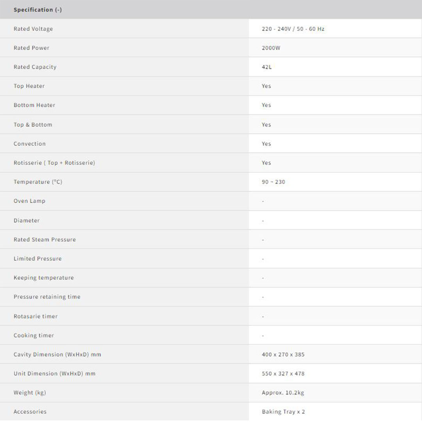Collapse the Specification (-) section header
The height and width of the screenshot is (422, 422).
38,10
